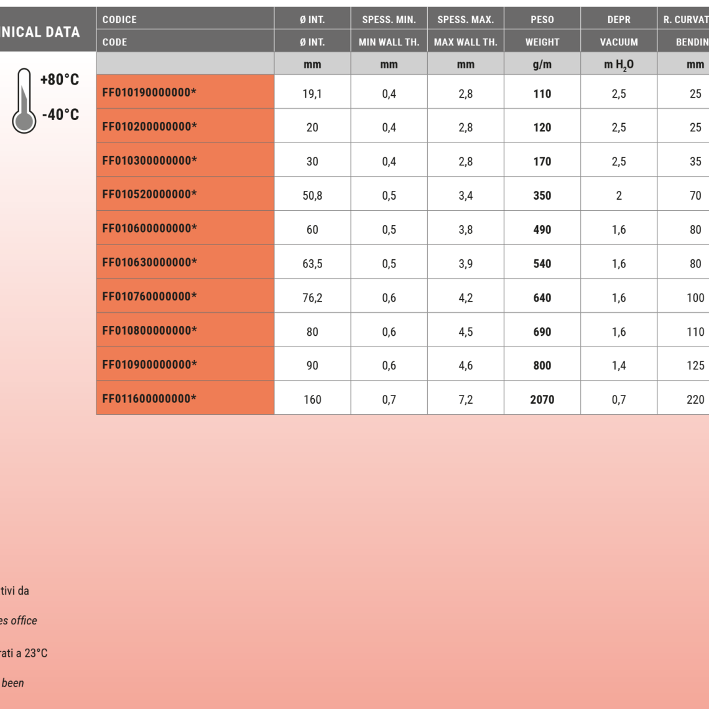
Task: Click the FF011600000000* code cell
Action: pyautogui.click(x=149, y=399)
